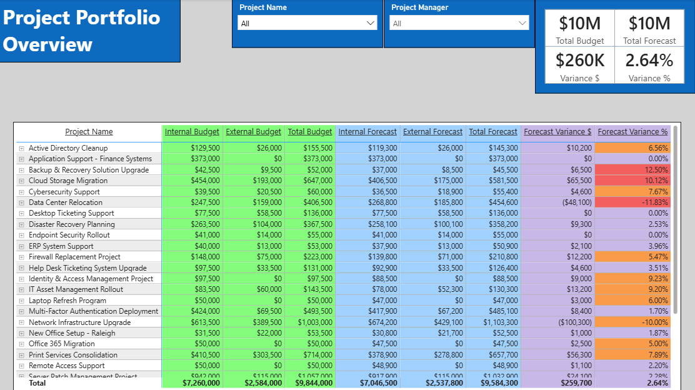
Task: Expand Help Desk Ticketing System Upgrade row
Action: click(21, 268)
